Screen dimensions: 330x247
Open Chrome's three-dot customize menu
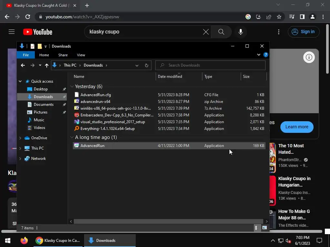coord(323,17)
